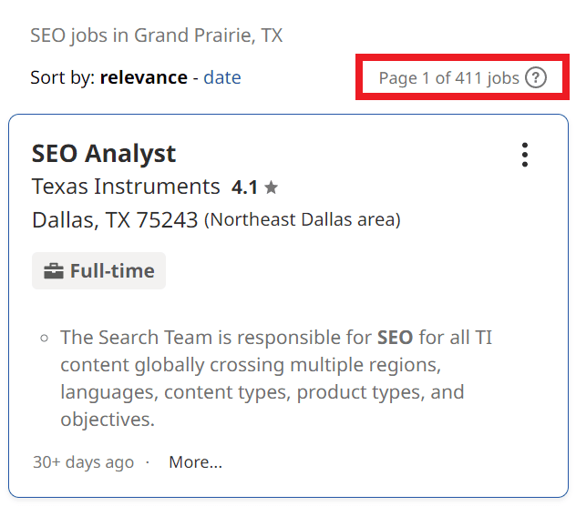576x506 pixels.
Task: Click the 30+ days ago posting date
Action: click(83, 462)
